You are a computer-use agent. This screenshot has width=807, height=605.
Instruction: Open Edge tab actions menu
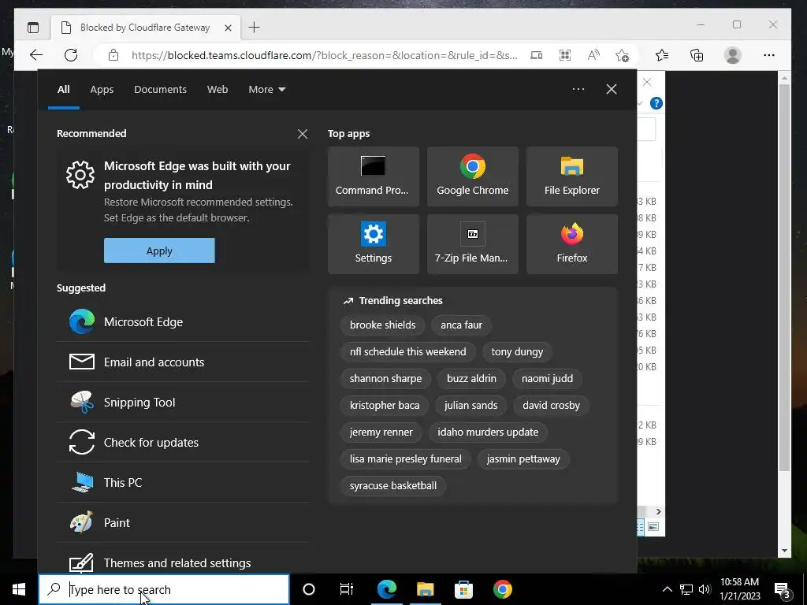(33, 28)
